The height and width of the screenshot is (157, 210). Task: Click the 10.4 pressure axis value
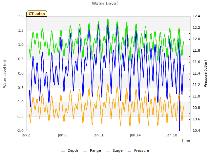(x=196, y=131)
